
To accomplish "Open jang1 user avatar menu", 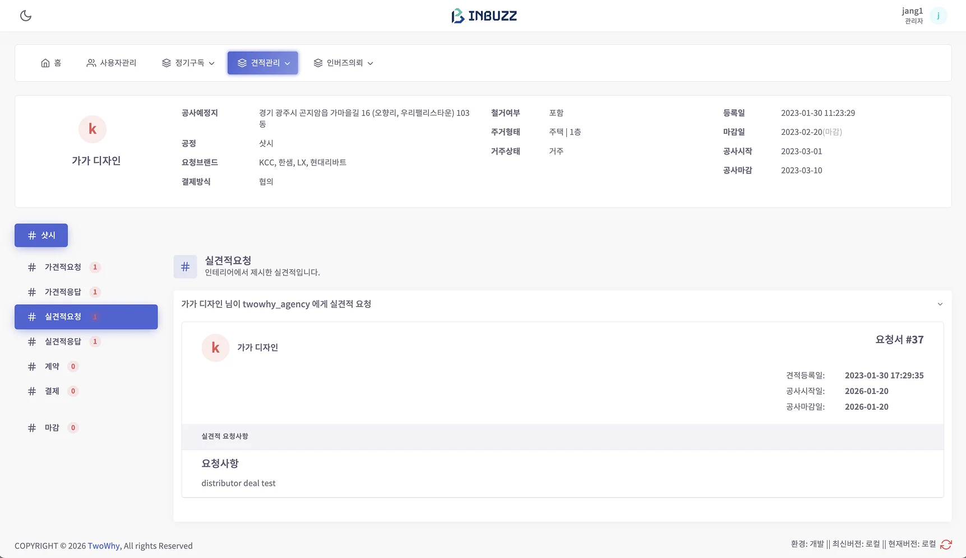I will tap(938, 16).
